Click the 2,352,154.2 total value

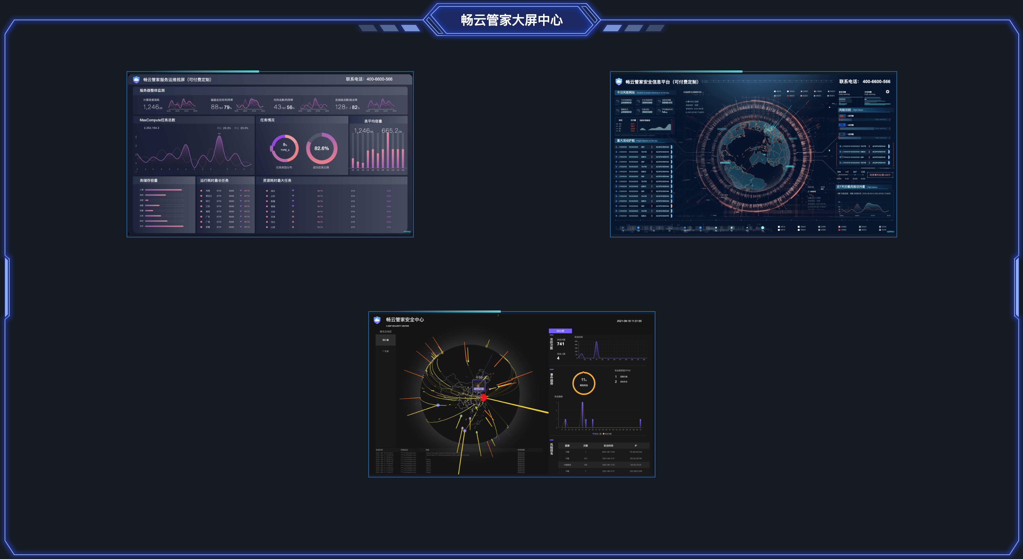click(151, 128)
